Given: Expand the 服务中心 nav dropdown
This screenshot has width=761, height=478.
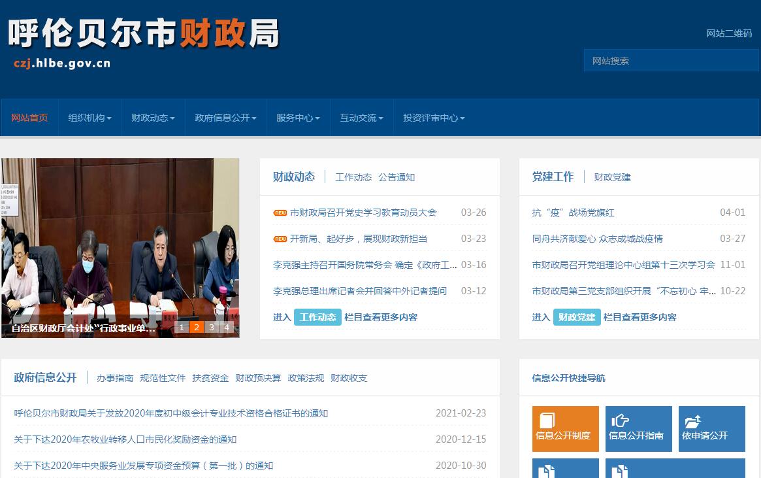Looking at the screenshot, I should tap(298, 118).
